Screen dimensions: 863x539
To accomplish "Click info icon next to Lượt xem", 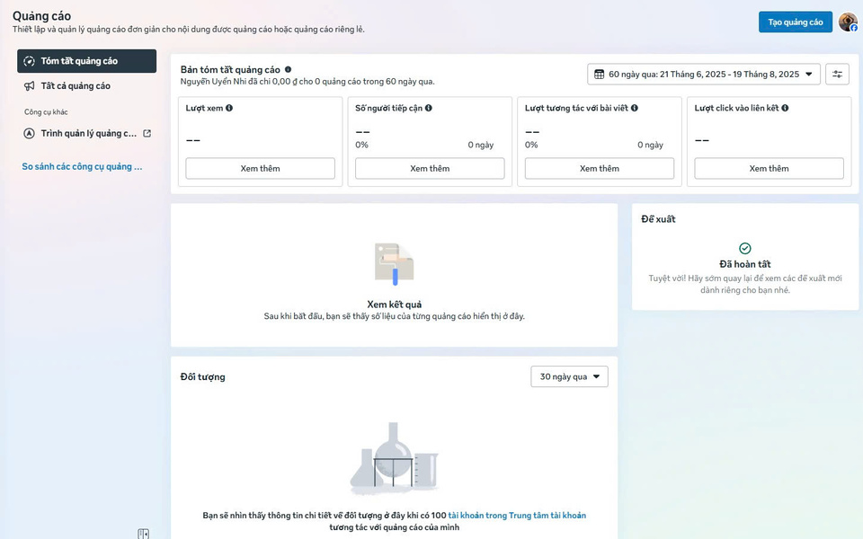I will [x=229, y=108].
